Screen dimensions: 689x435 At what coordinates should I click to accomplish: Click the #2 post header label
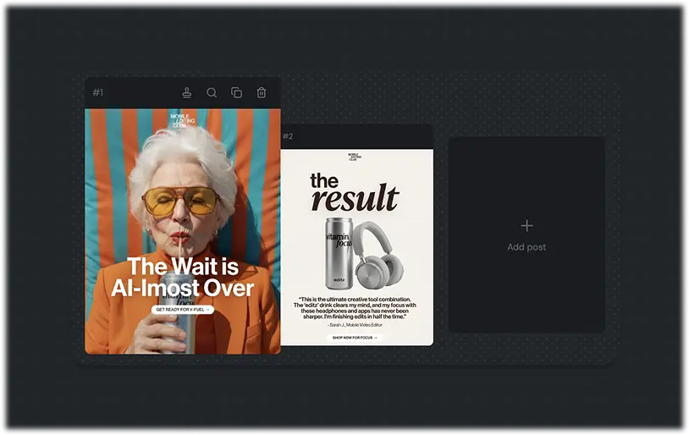(288, 136)
